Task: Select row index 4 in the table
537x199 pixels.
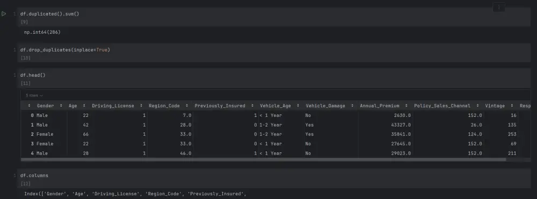Action: click(32, 153)
